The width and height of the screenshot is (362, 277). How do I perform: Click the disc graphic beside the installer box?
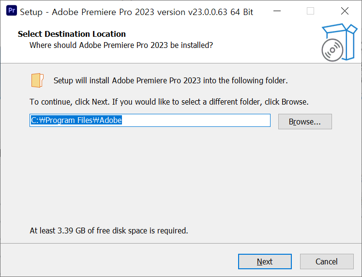(x=332, y=50)
